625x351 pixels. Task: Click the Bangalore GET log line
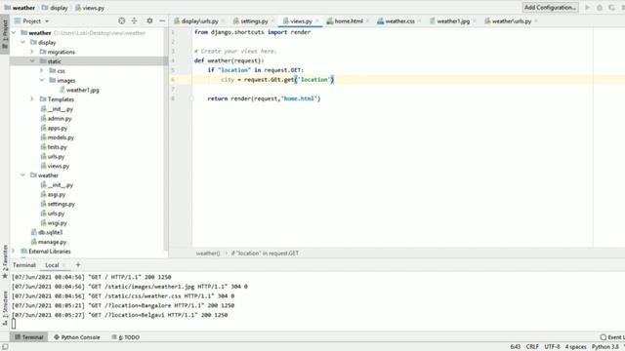coord(123,305)
